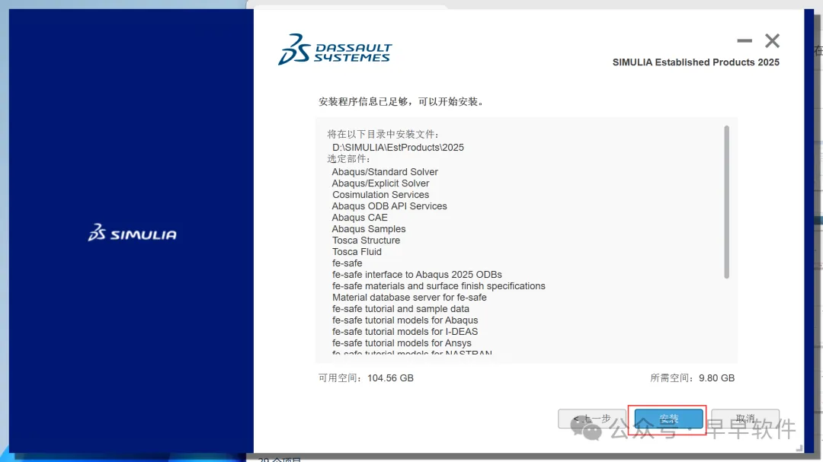
Task: Click the SIMULIA logo in the blue panel
Action: point(133,232)
